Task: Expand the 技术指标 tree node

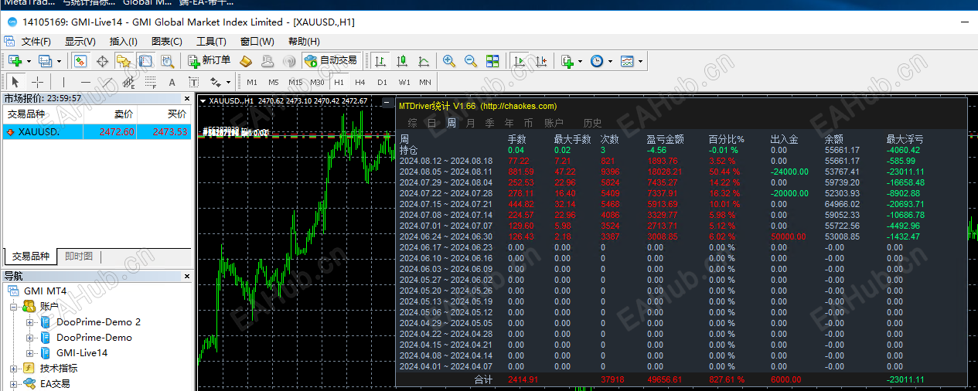Action: point(14,369)
